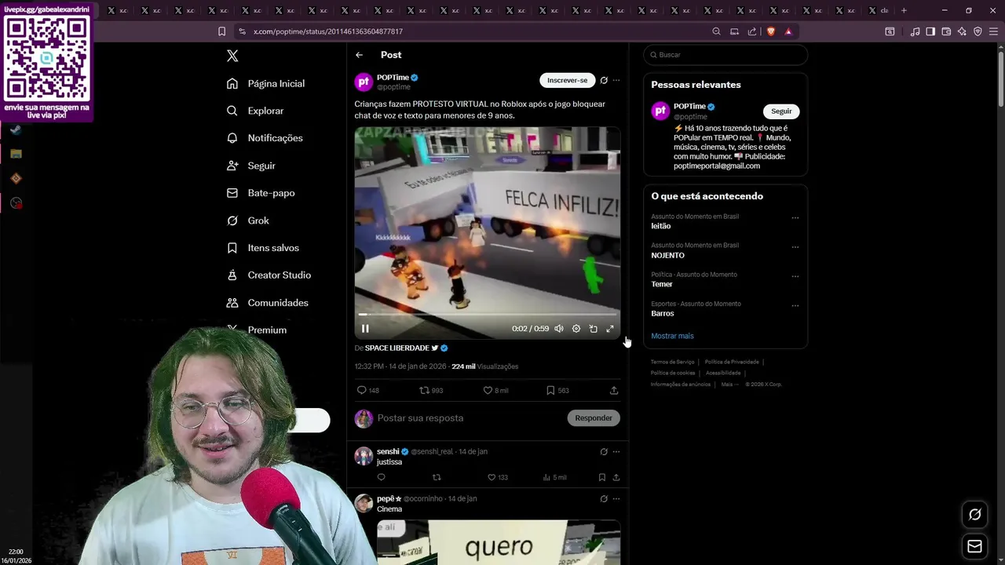
Task: Open more options on POPTime post
Action: click(x=616, y=80)
